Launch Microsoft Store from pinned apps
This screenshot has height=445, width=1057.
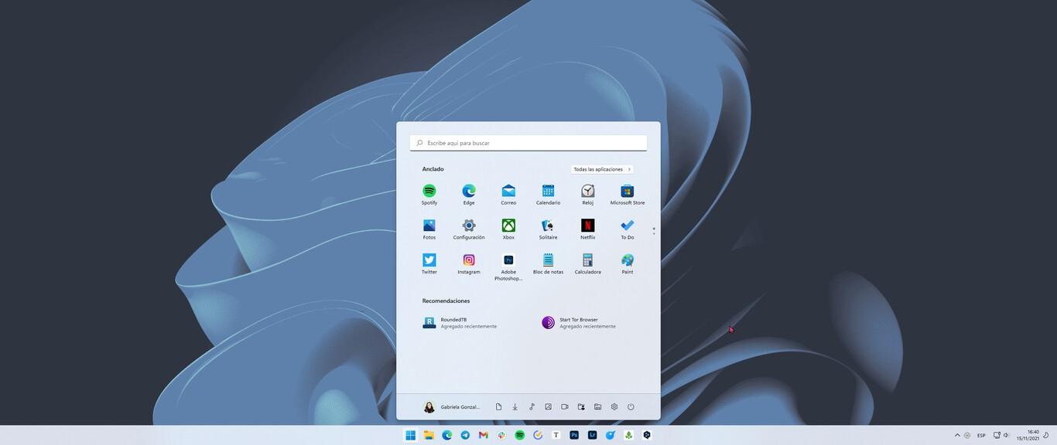pyautogui.click(x=628, y=194)
